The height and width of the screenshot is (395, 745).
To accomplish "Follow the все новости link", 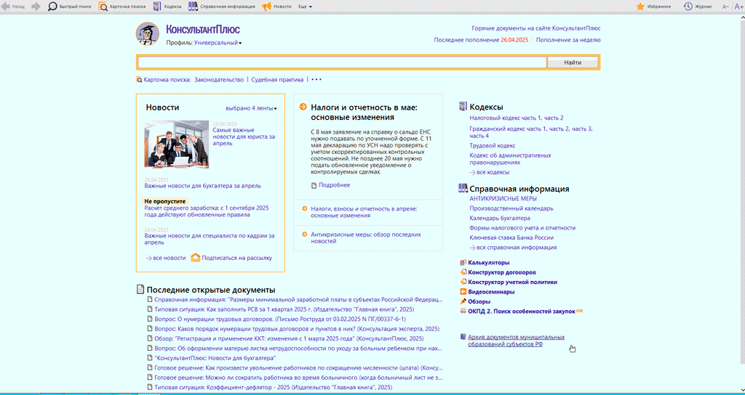I will click(x=170, y=258).
